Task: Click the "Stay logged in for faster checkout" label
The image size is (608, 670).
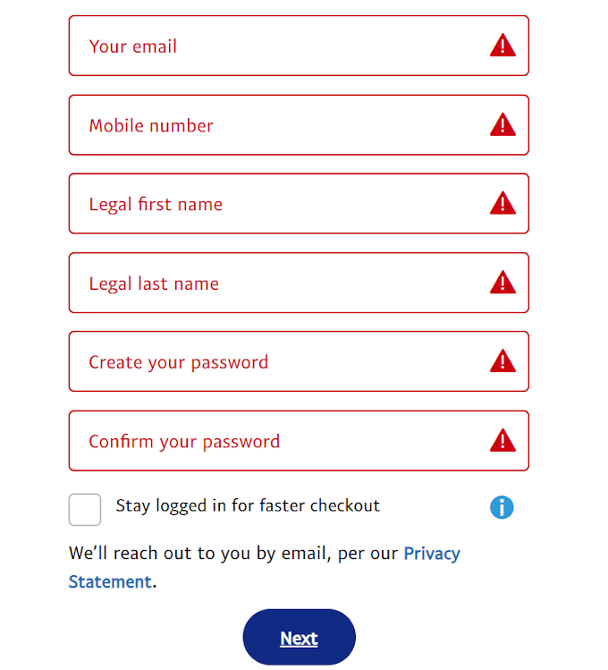Action: 248,505
